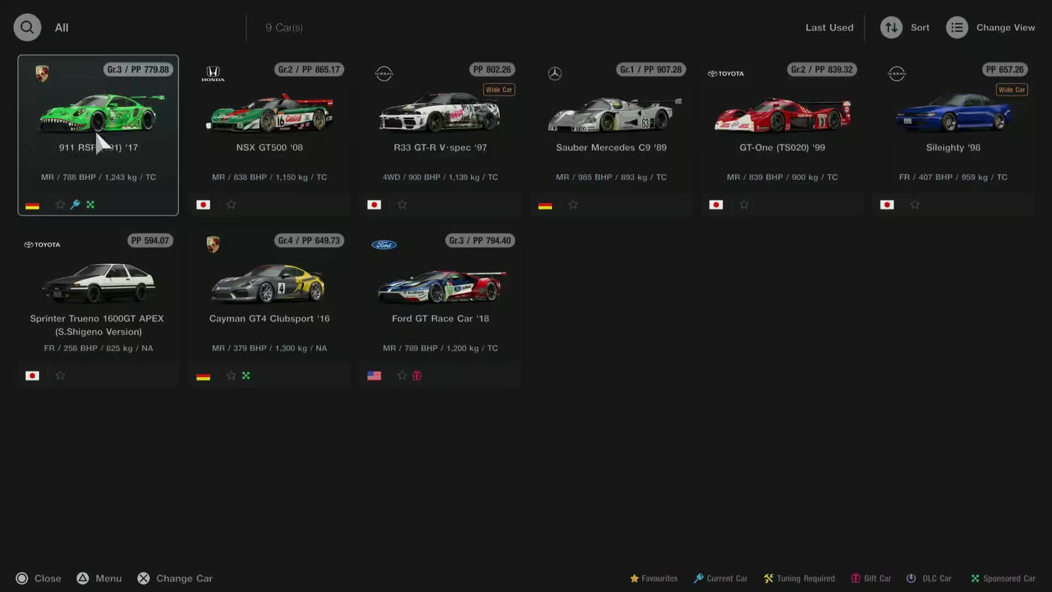
Task: Click the Mercedes star logo on Sauber card
Action: 555,73
